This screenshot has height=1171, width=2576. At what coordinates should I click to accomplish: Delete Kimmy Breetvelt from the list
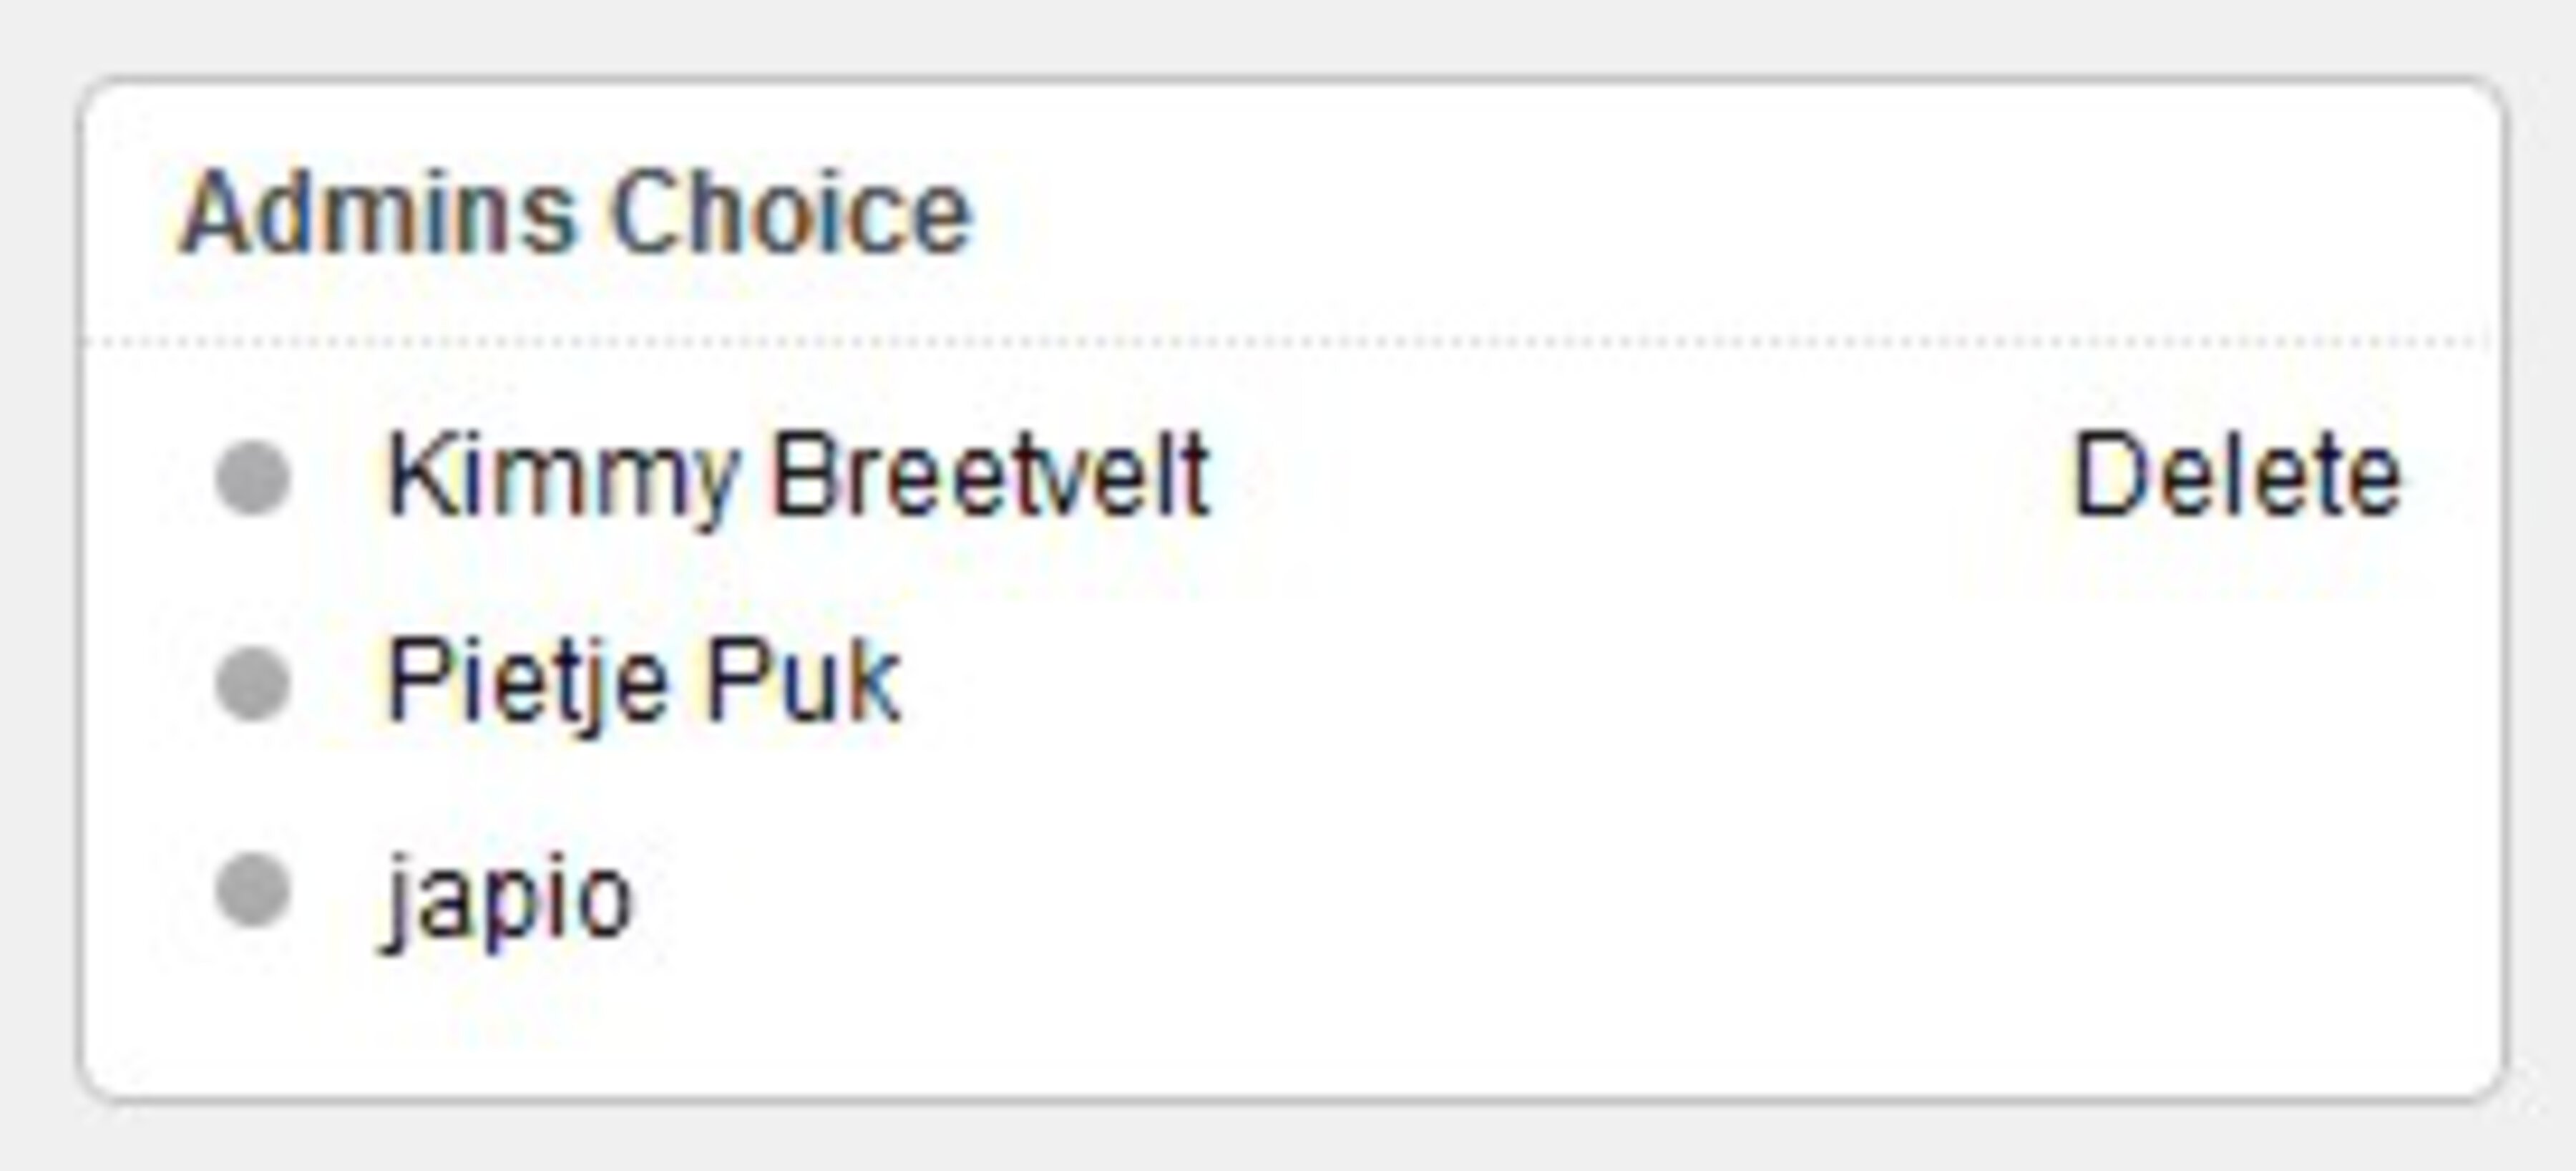point(2236,476)
